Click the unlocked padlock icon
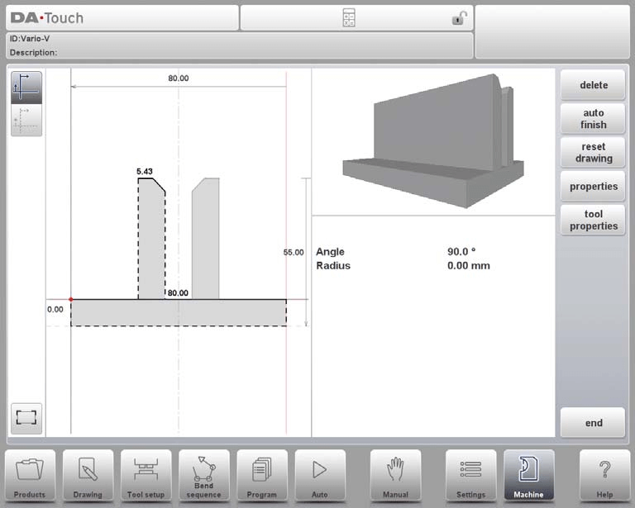 460,18
